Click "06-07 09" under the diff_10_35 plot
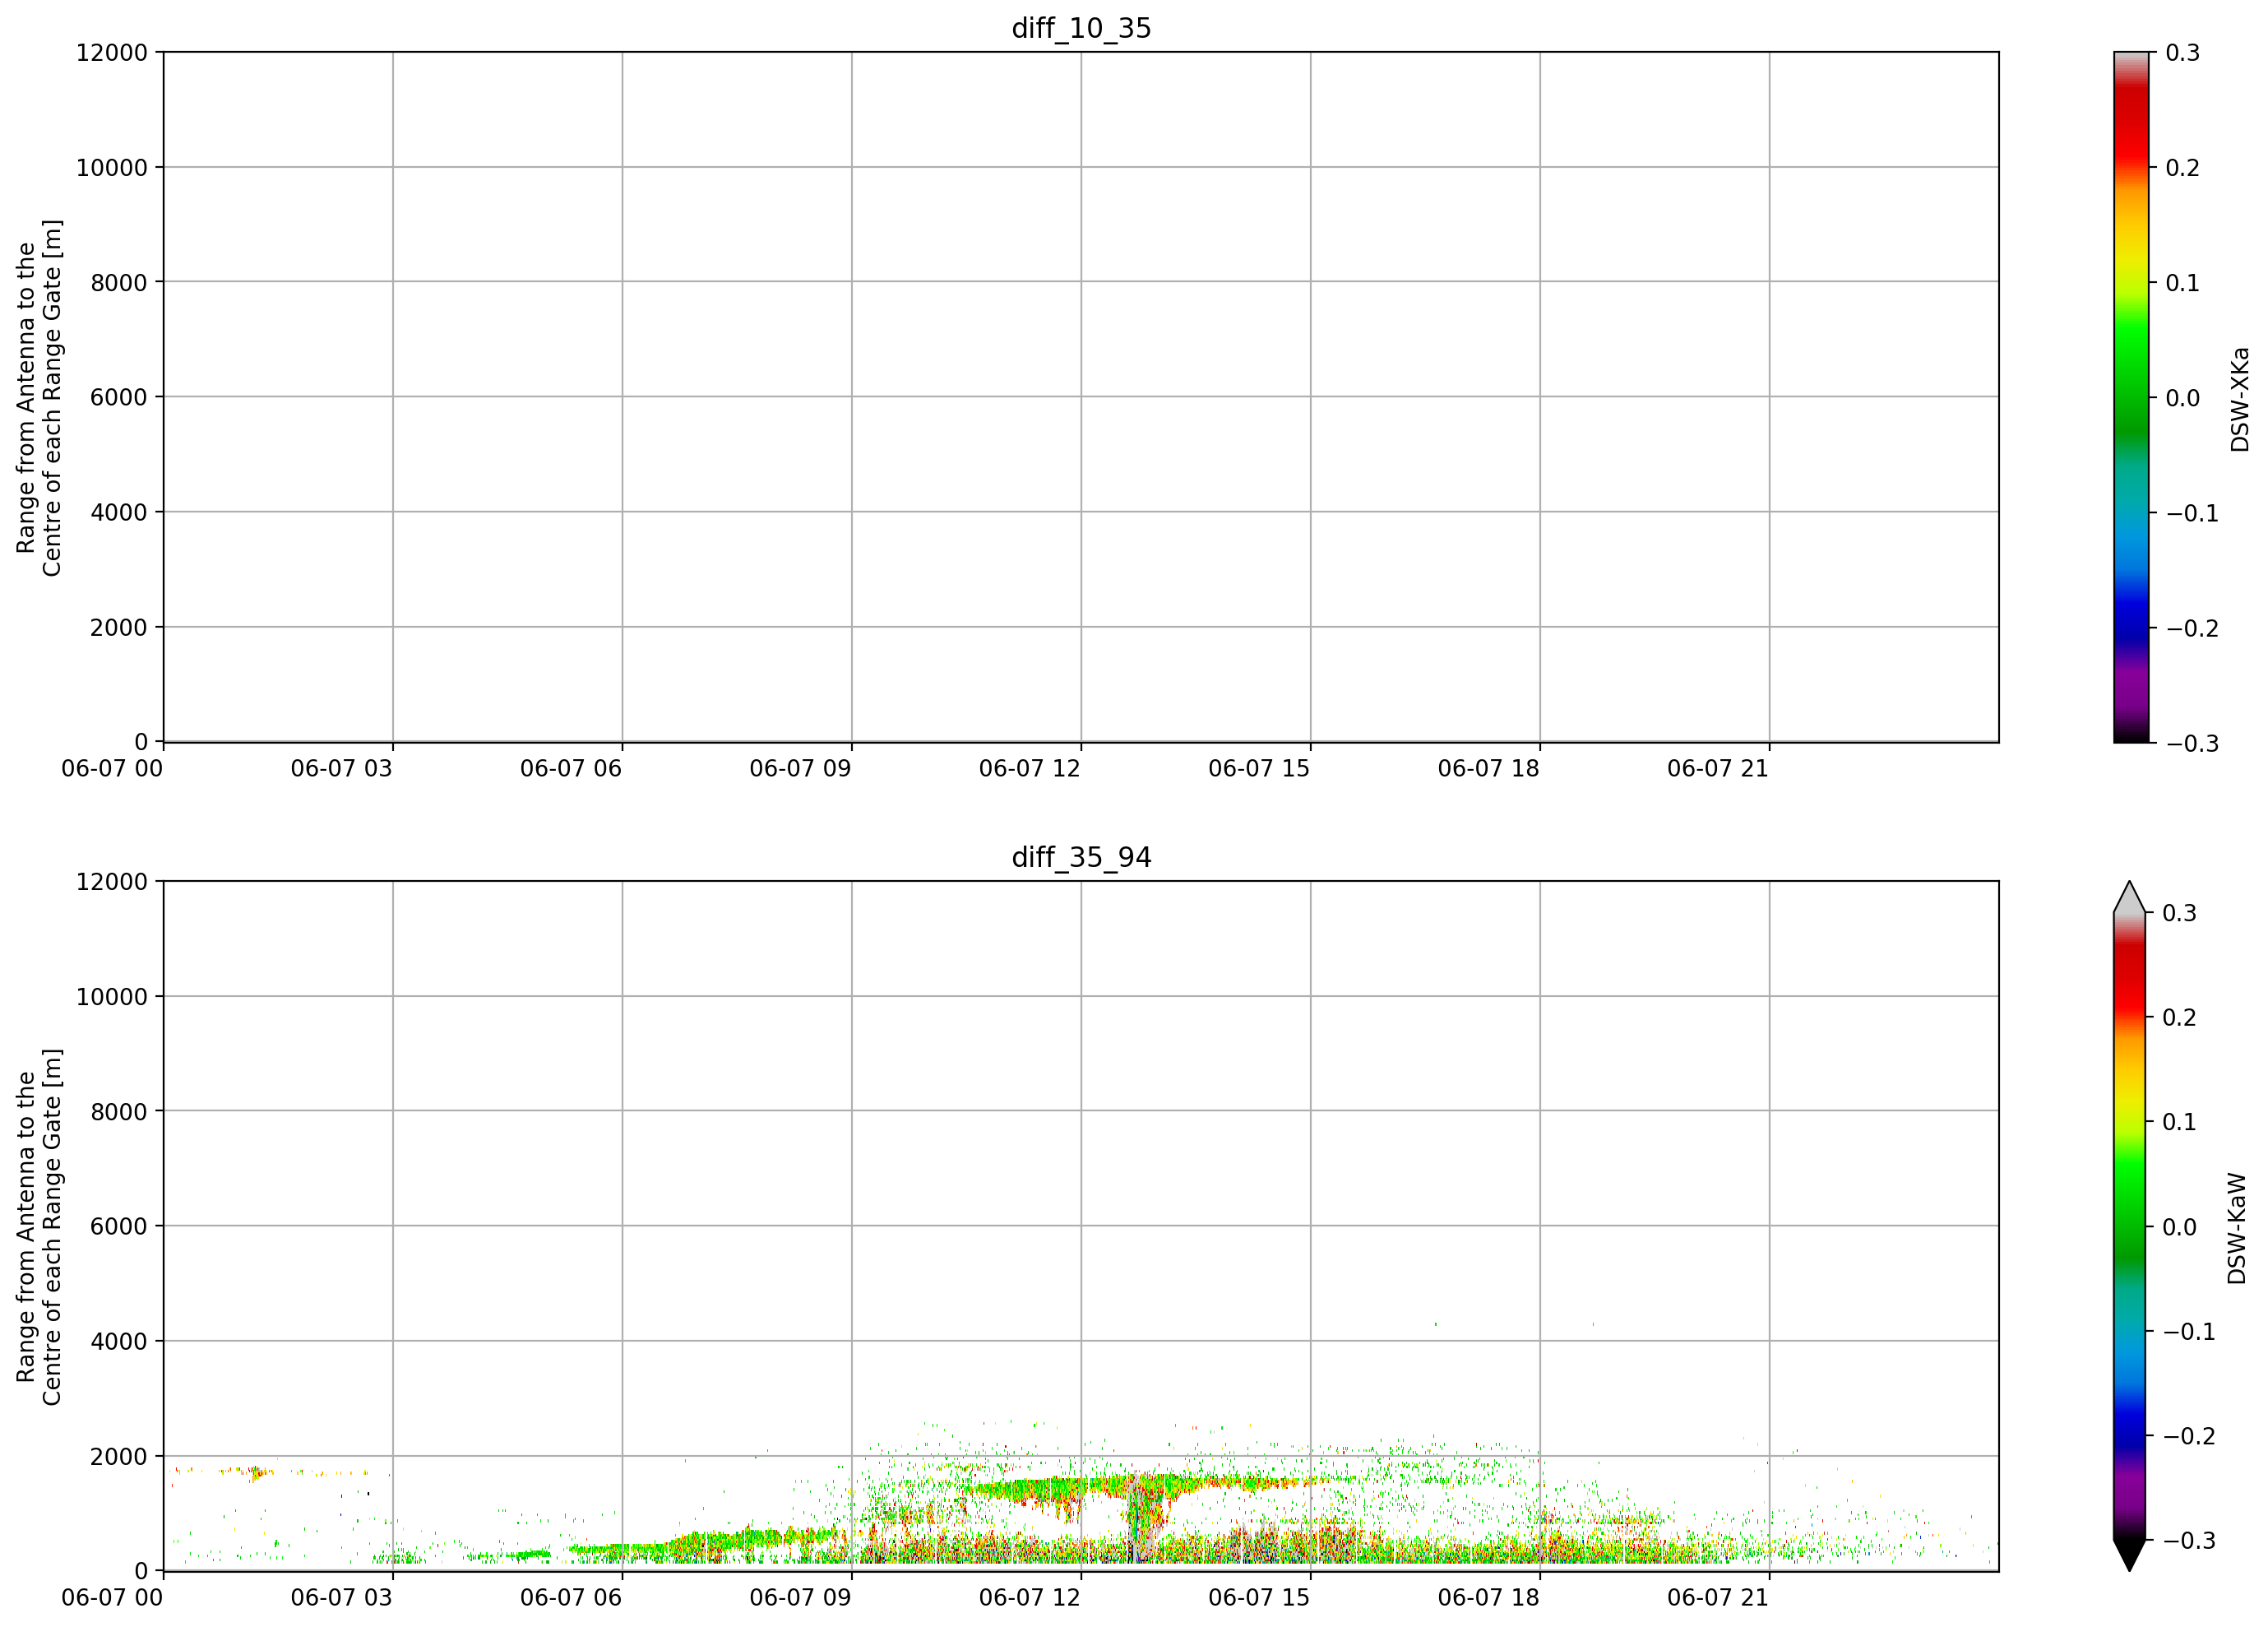The height and width of the screenshot is (1627, 2268). click(x=801, y=769)
